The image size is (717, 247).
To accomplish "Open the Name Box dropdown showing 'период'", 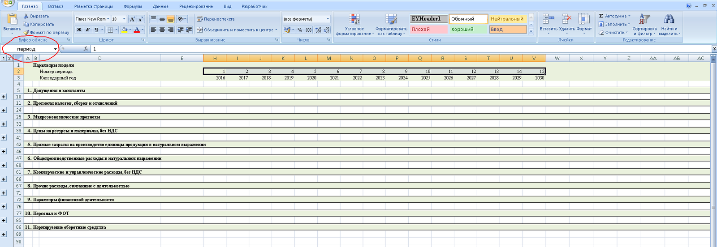I will pos(56,49).
